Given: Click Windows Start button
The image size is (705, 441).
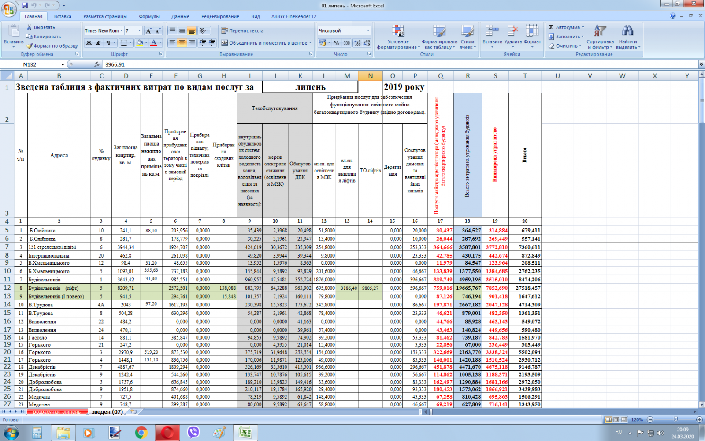Looking at the screenshot, I should (11, 433).
